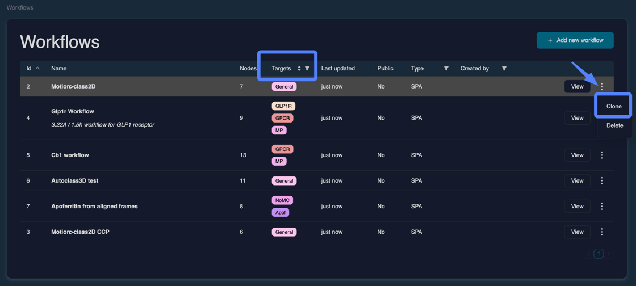Click the Motion>class2D CCP workflow name
636x286 pixels.
pyautogui.click(x=80, y=232)
